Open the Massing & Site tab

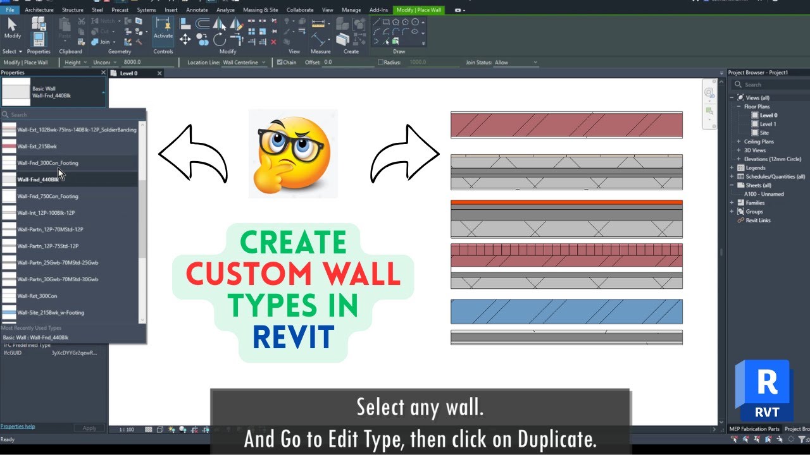pos(261,10)
